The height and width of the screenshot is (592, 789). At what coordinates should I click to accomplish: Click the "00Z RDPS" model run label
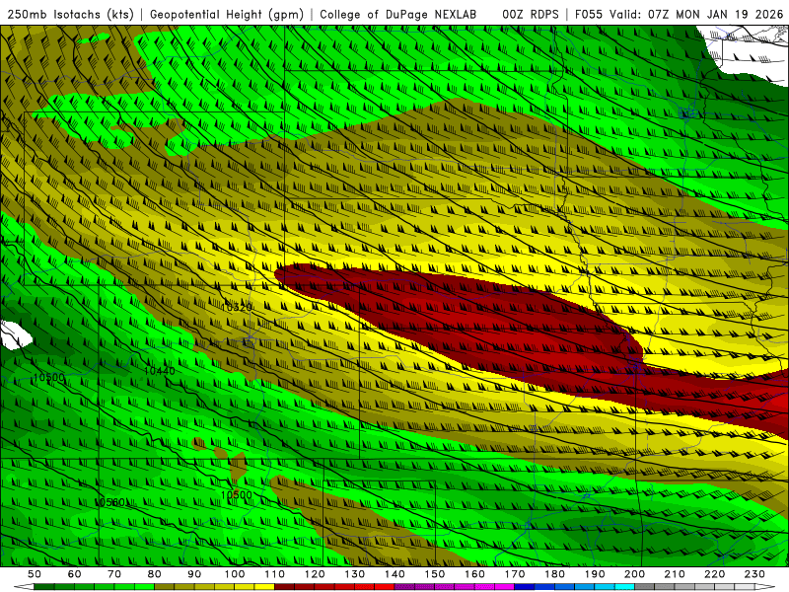pos(531,15)
